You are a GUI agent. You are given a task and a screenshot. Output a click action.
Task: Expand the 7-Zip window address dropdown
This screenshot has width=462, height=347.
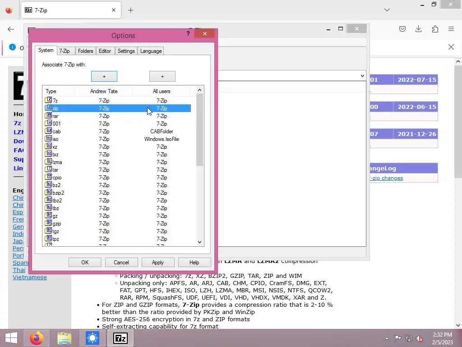point(362,75)
